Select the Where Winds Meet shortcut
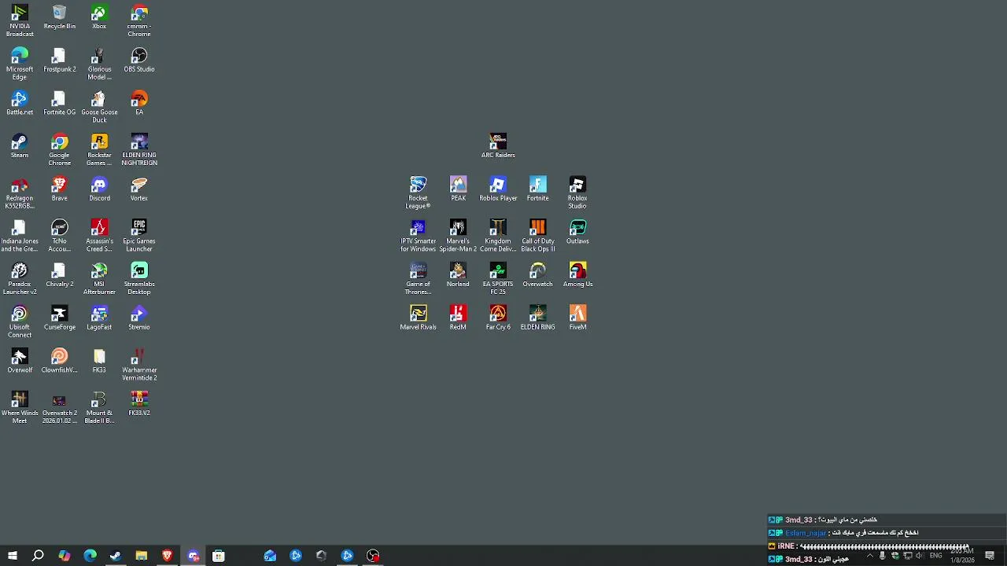Viewport: 1007px width, 566px height. 20,408
